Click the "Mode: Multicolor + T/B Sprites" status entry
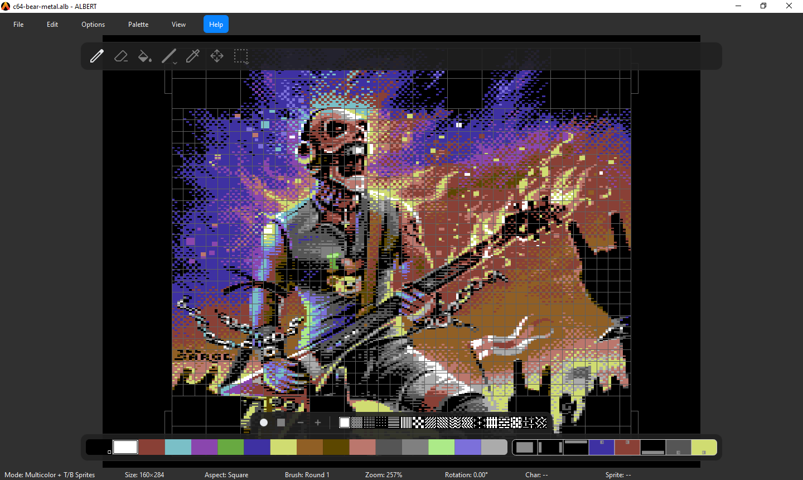This screenshot has width=803, height=480. (x=50, y=475)
